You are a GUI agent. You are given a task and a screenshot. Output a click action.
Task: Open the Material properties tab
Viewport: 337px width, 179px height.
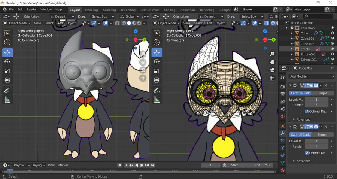click(283, 170)
